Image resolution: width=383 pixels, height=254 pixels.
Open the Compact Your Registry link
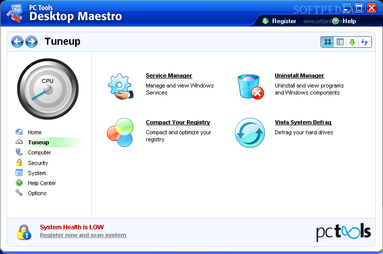(x=178, y=122)
